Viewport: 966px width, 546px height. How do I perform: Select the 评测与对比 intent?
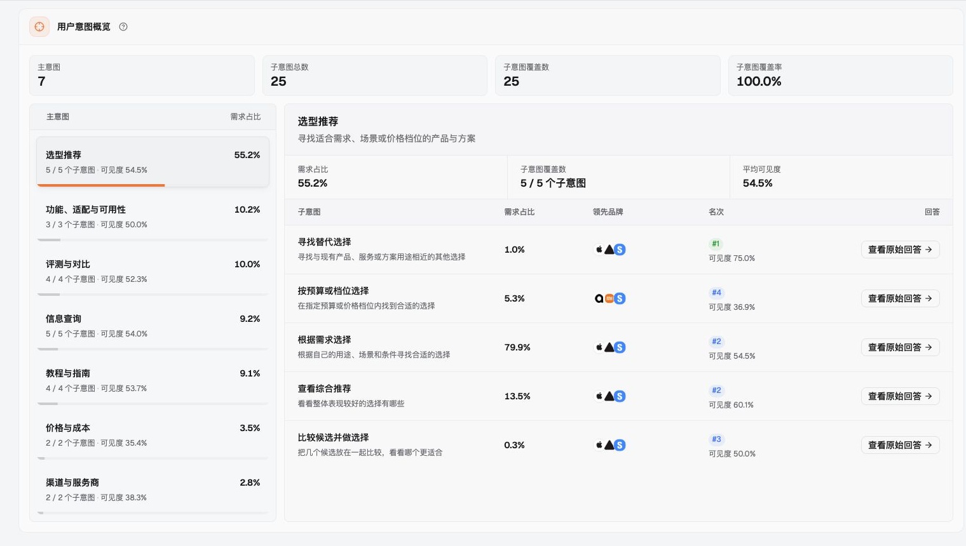[153, 272]
